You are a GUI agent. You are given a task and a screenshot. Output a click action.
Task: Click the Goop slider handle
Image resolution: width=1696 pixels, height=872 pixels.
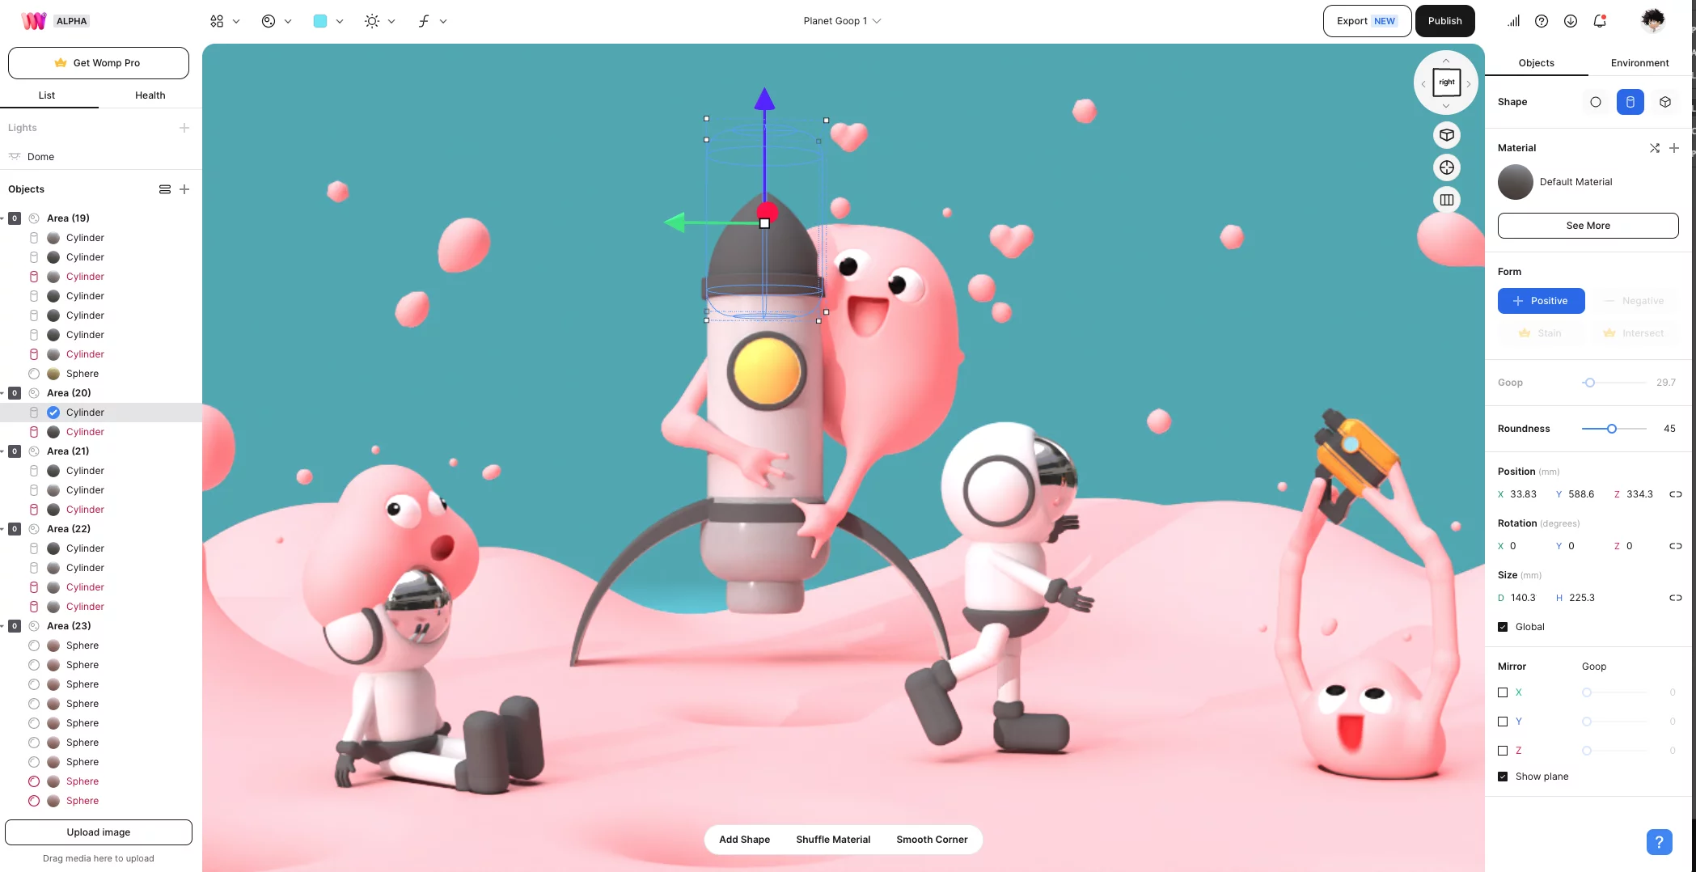click(x=1589, y=383)
